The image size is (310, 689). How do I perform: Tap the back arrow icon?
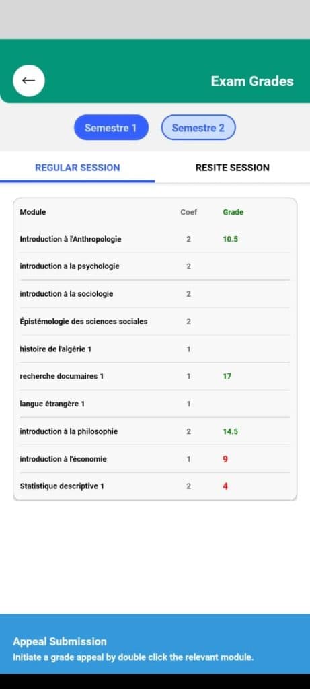coord(28,81)
